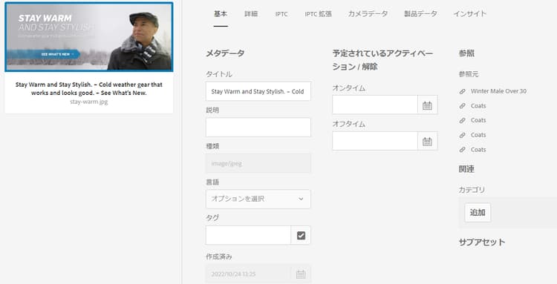Click the 参照元 label

tap(469, 74)
